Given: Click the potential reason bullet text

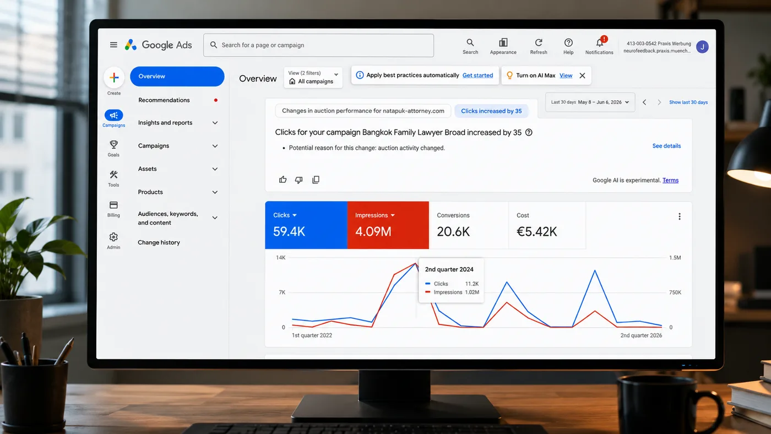Looking at the screenshot, I should (x=367, y=148).
